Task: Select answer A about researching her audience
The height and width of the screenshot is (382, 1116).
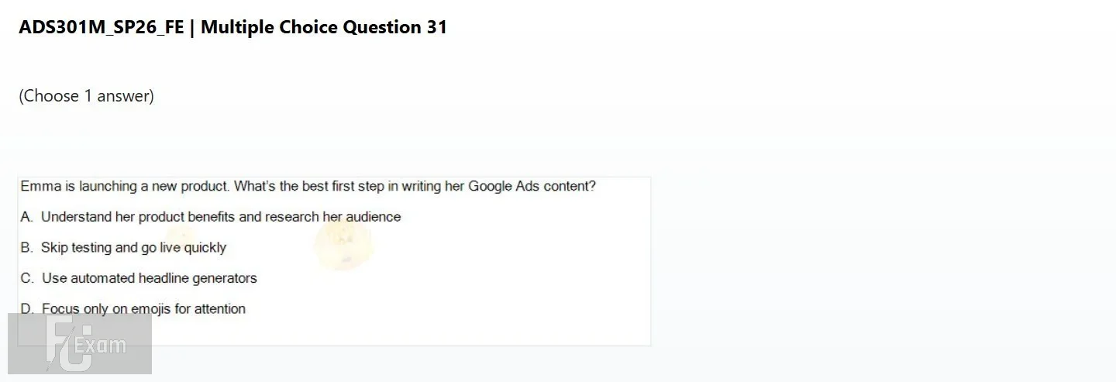Action: tap(211, 217)
